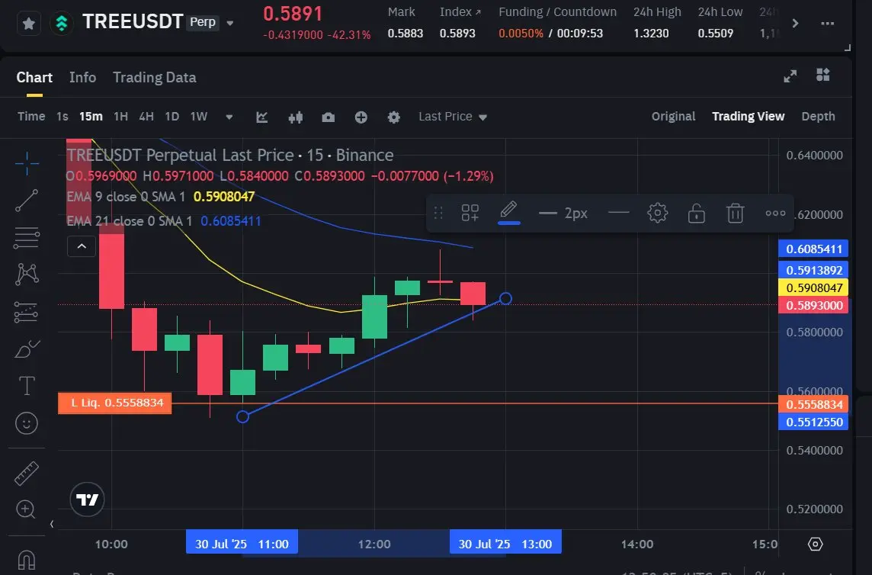The image size is (872, 575).
Task: Toggle the magnet snap mode
Action: pos(27,560)
